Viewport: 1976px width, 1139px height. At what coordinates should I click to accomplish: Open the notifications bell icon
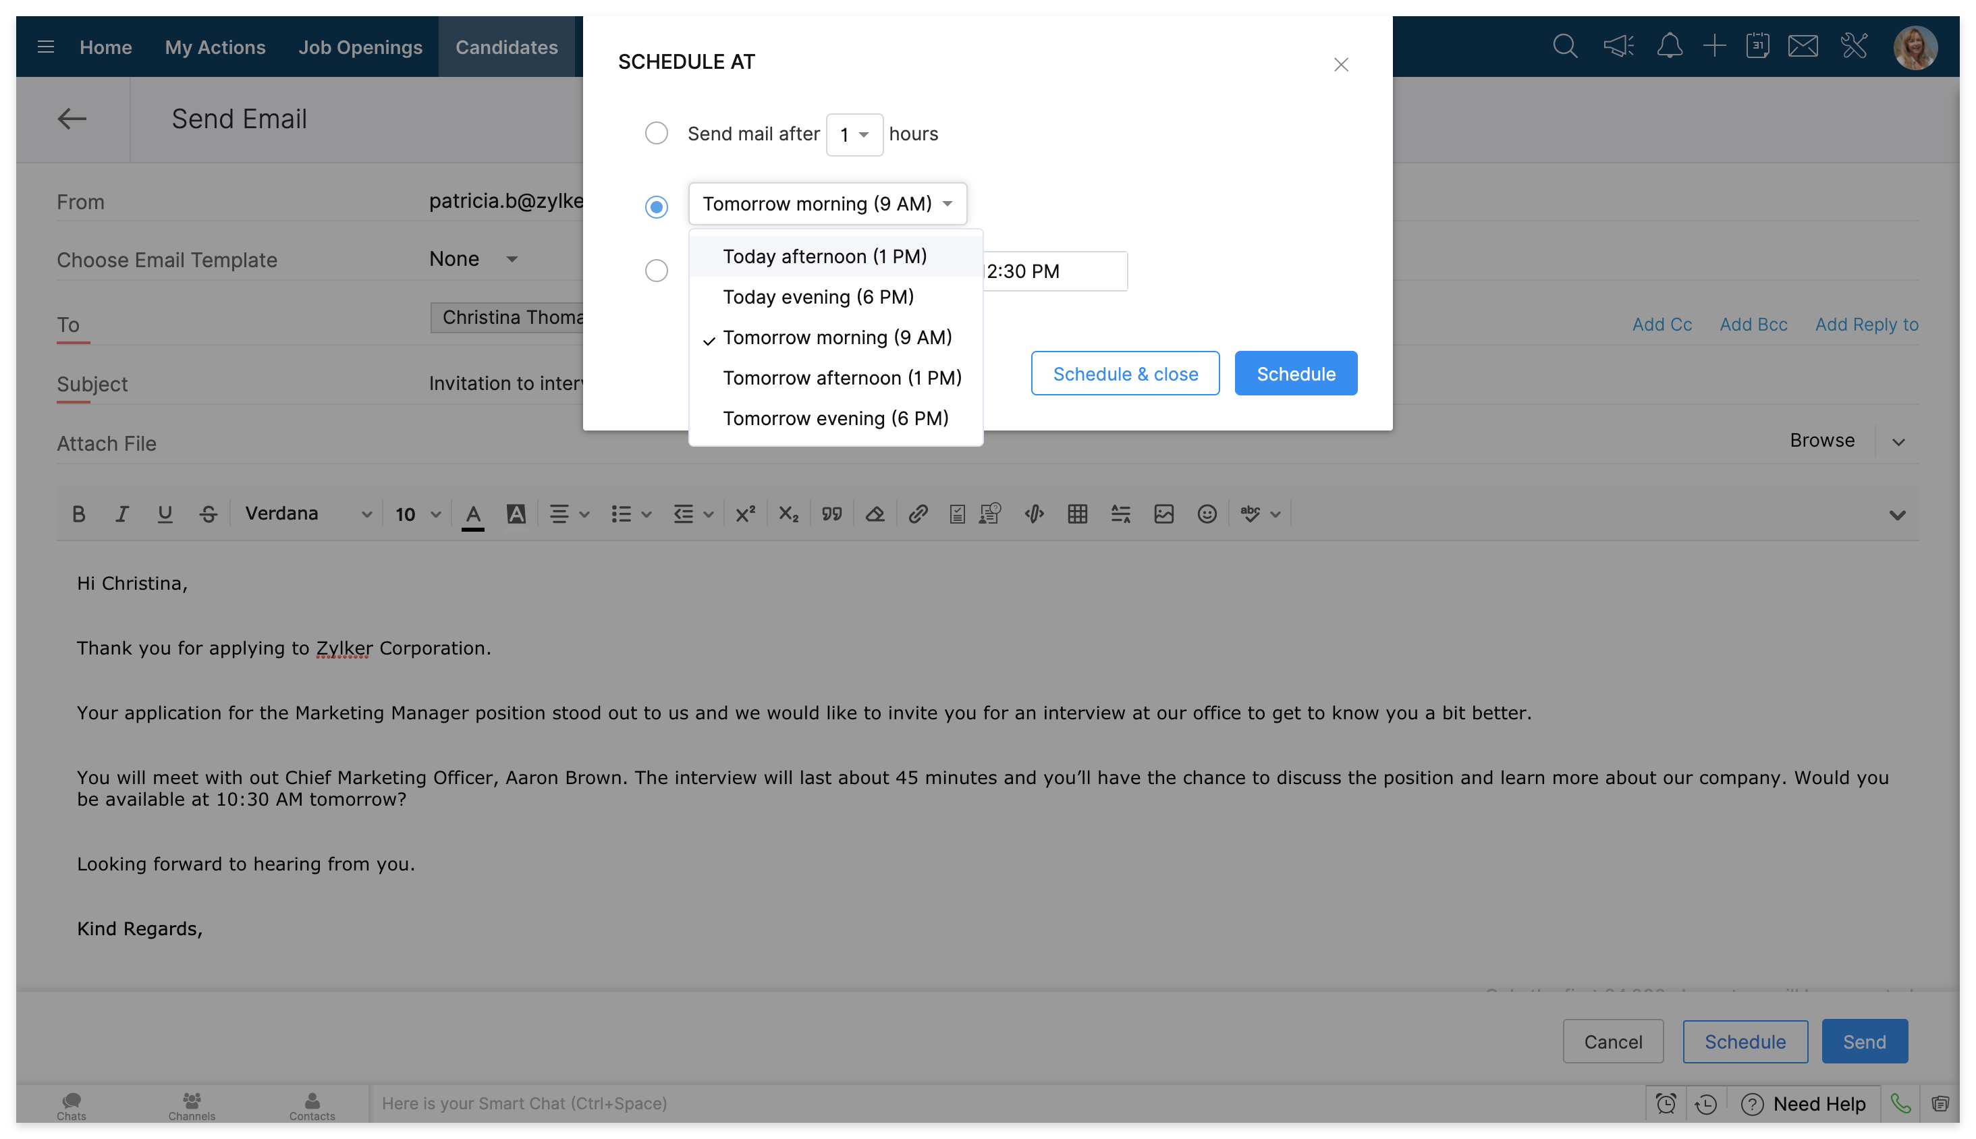(x=1670, y=47)
